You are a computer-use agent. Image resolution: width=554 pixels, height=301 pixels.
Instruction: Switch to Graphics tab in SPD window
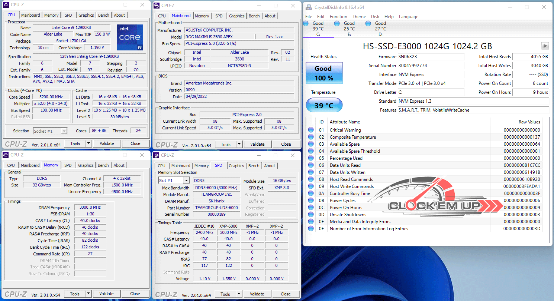pos(236,166)
